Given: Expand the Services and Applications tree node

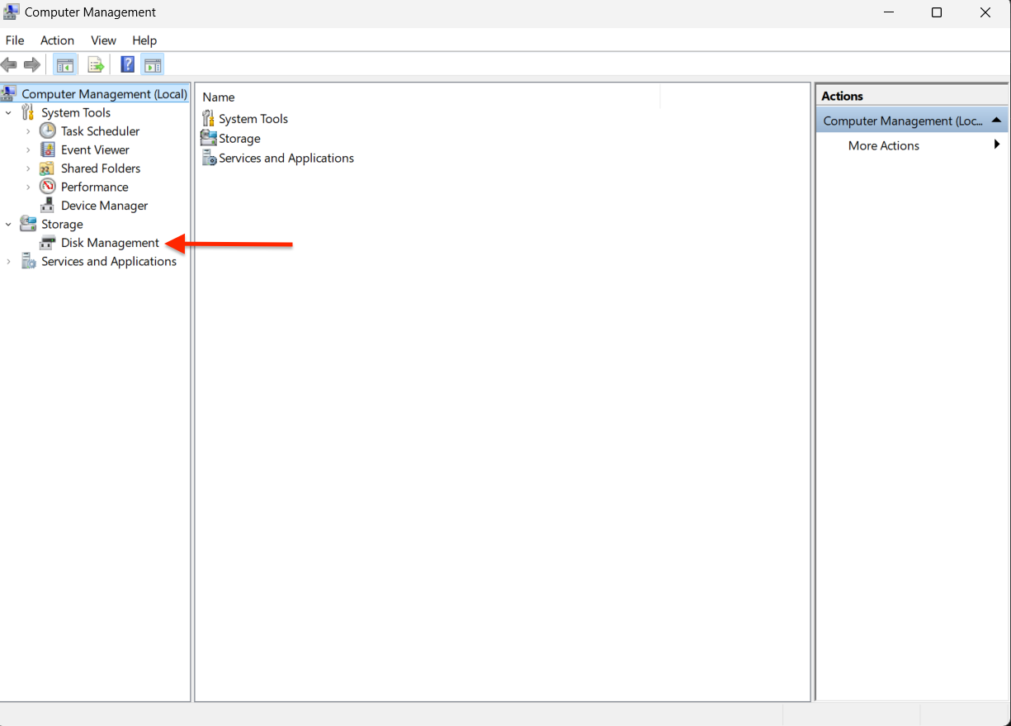Looking at the screenshot, I should (8, 261).
